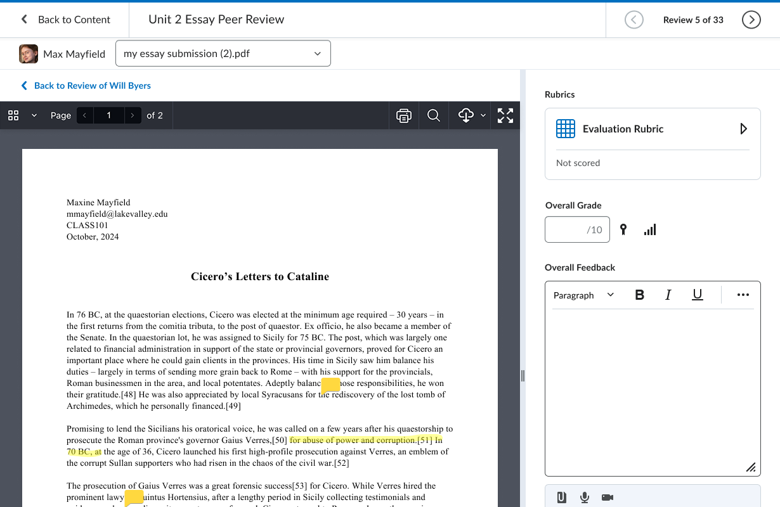Image resolution: width=780 pixels, height=507 pixels.
Task: Show more formatting options menu
Action: point(743,295)
